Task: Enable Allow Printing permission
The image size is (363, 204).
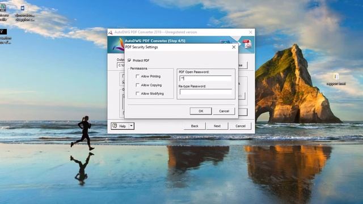Action: tap(137, 76)
